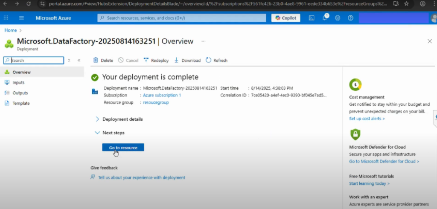The width and height of the screenshot is (437, 209).
Task: Click the Cancel toolbar button
Action: click(128, 60)
